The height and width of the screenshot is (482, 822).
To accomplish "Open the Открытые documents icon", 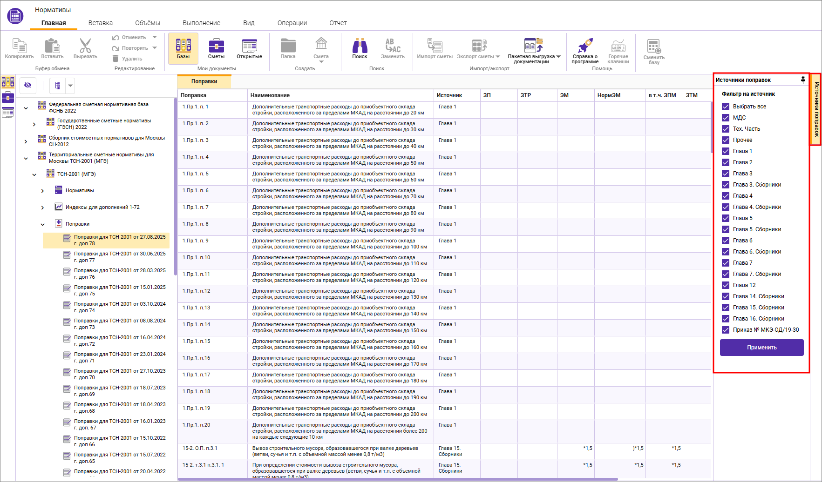I will click(249, 48).
